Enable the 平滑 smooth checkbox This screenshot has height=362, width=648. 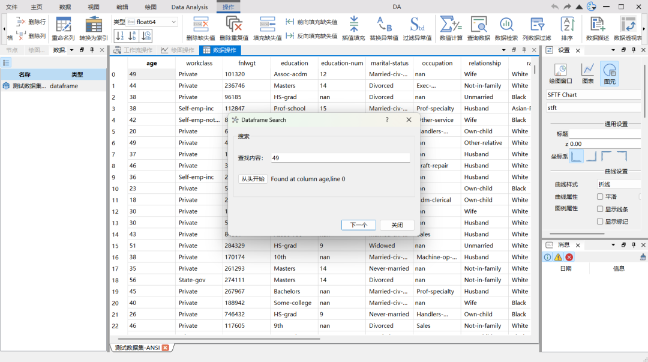tap(600, 196)
